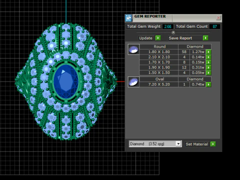The width and height of the screenshot is (240, 180).
Task: Collapse panel using small round arrow button
Action: pos(173,32)
